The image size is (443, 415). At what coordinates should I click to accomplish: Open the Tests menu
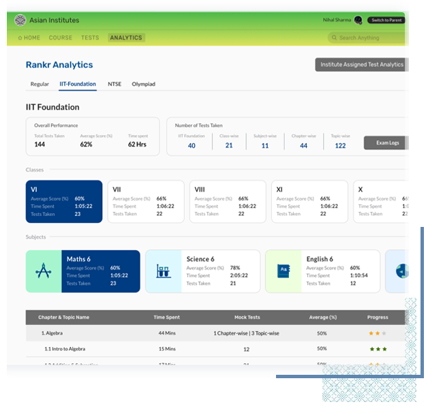pos(90,37)
